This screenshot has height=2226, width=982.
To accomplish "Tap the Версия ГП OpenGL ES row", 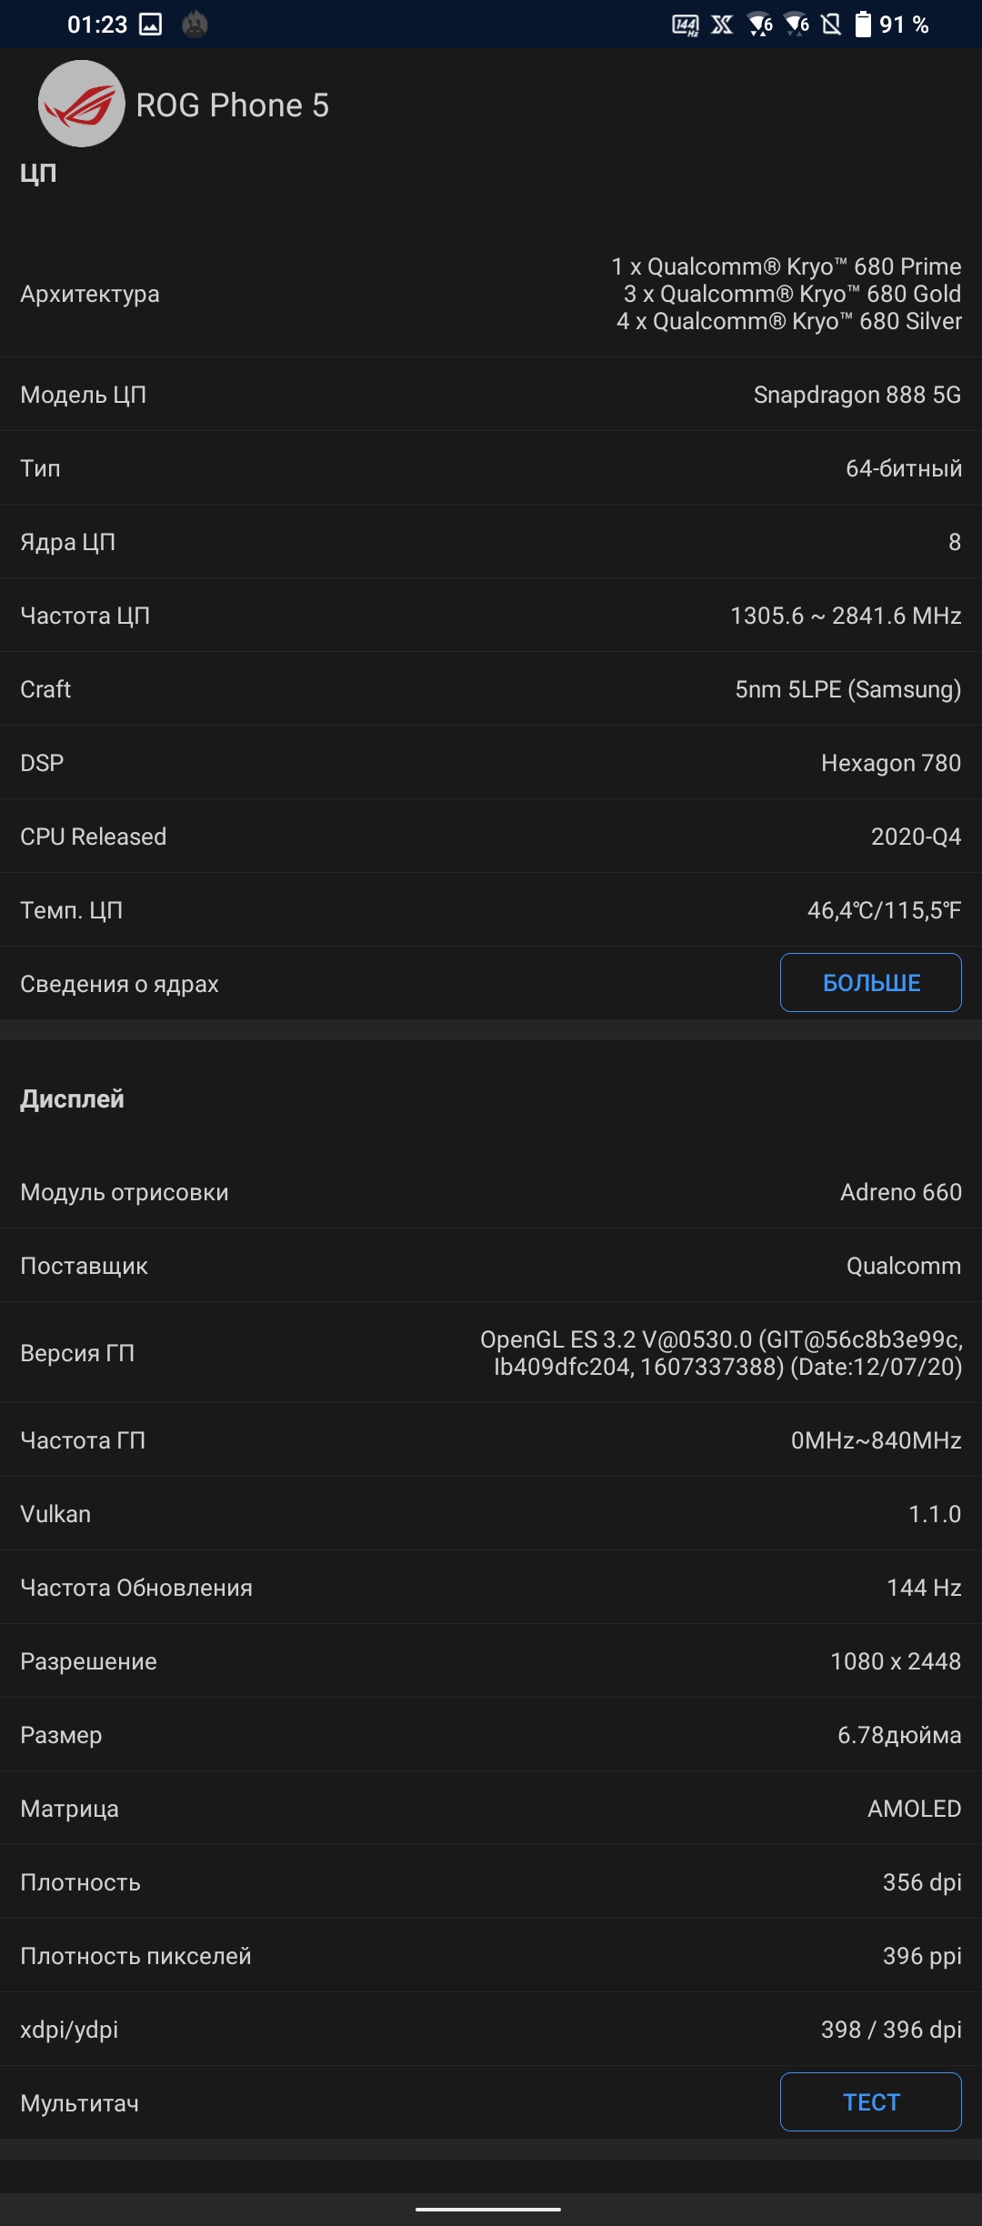I will point(491,1353).
